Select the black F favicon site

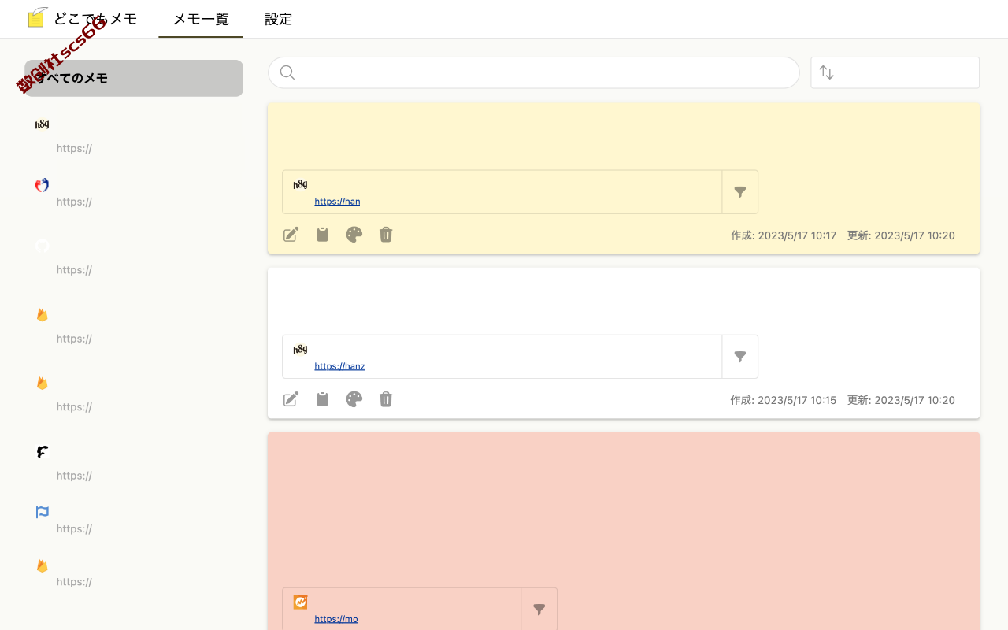click(x=134, y=463)
